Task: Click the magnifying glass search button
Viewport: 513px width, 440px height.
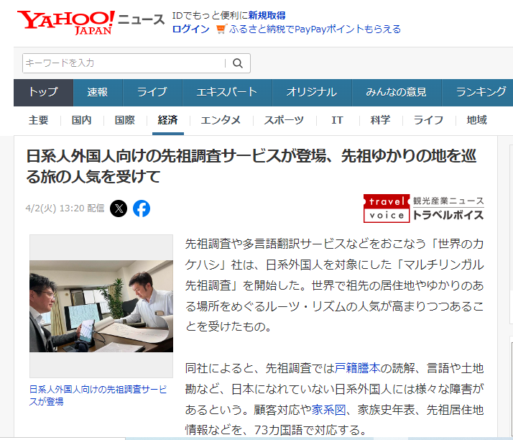Action: click(236, 63)
